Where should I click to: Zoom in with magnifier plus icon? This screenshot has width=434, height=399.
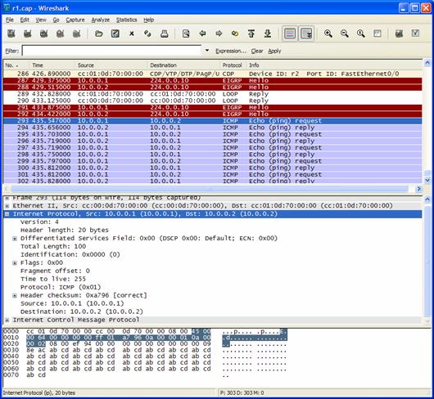(x=328, y=34)
